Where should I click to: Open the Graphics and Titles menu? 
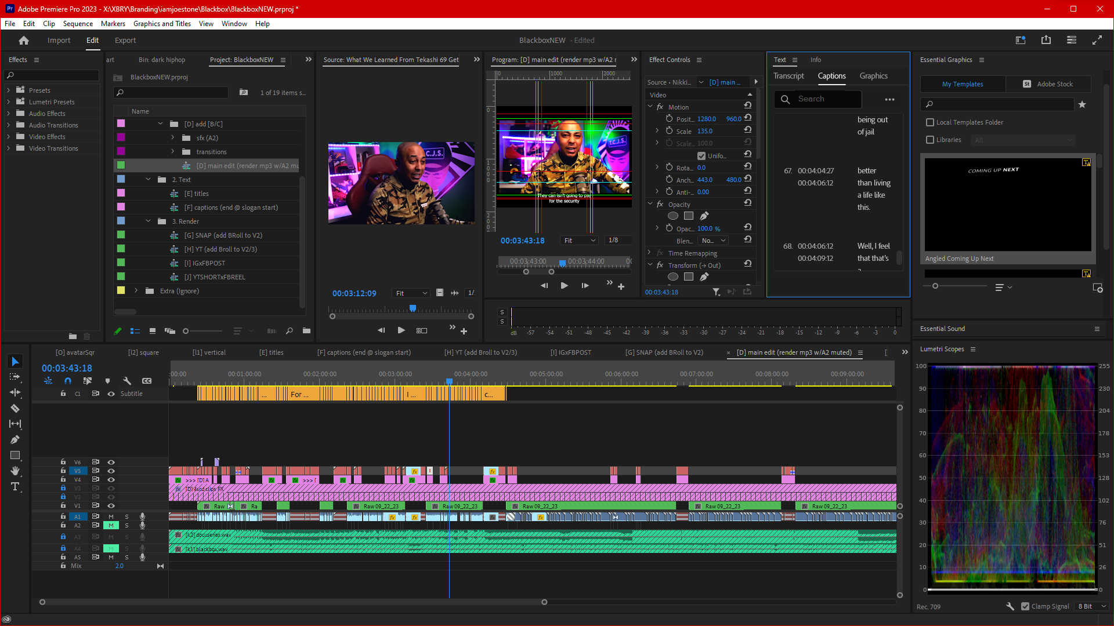(162, 24)
